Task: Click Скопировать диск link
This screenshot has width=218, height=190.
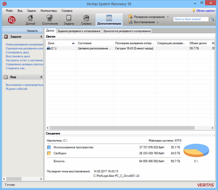Action: pos(17,52)
